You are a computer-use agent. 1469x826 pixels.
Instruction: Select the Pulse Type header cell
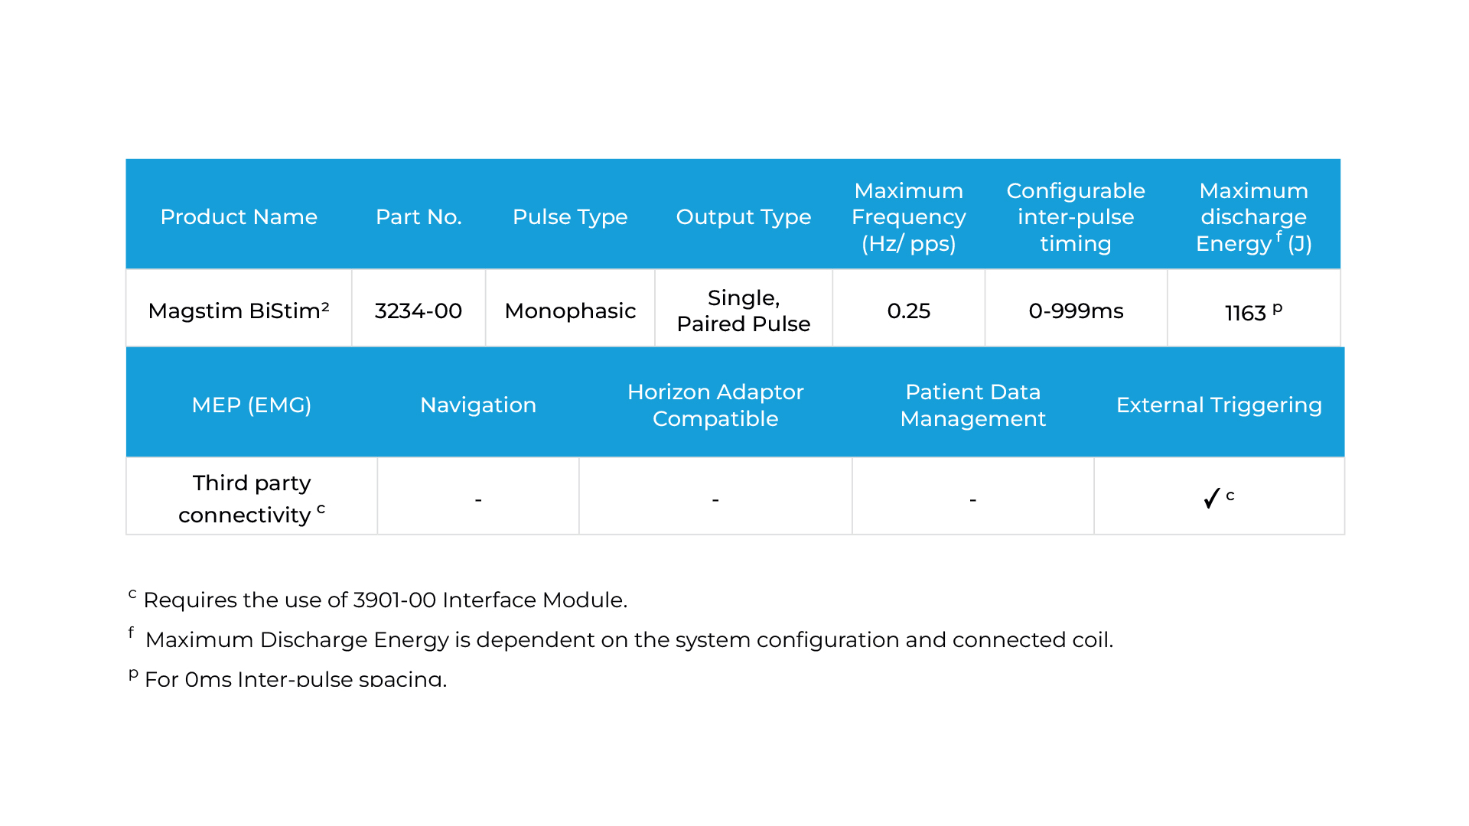570,217
